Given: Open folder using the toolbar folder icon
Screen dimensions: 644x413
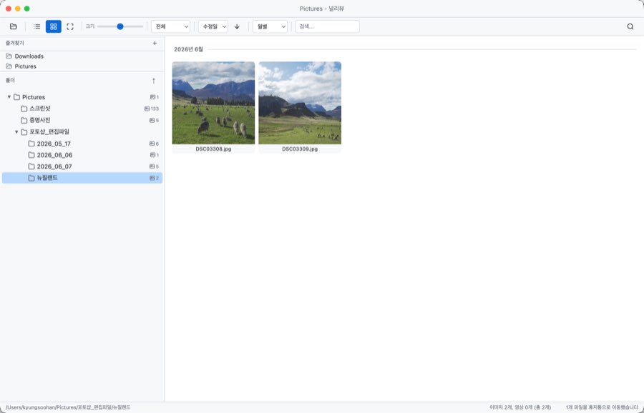Looking at the screenshot, I should 14,26.
